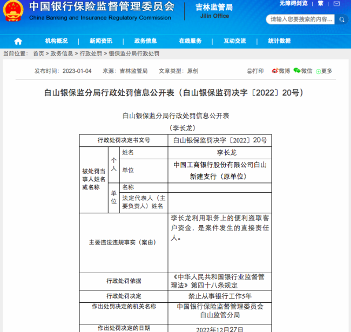This screenshot has height=332, width=351.
Task: Click the 2022年12月27日 date cell
Action: coord(220,329)
